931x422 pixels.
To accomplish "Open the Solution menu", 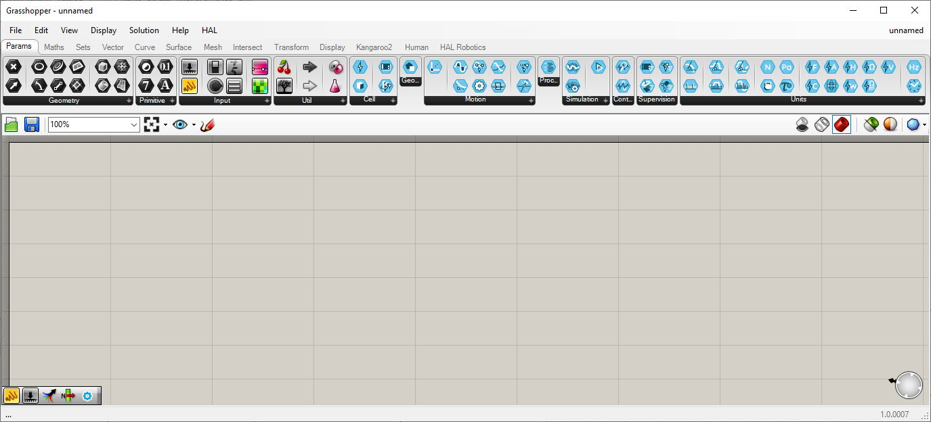I will tap(144, 30).
